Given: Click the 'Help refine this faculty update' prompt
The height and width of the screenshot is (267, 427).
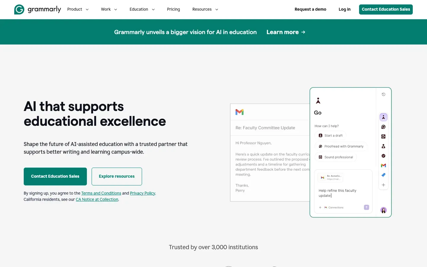Looking at the screenshot, I should (x=337, y=193).
